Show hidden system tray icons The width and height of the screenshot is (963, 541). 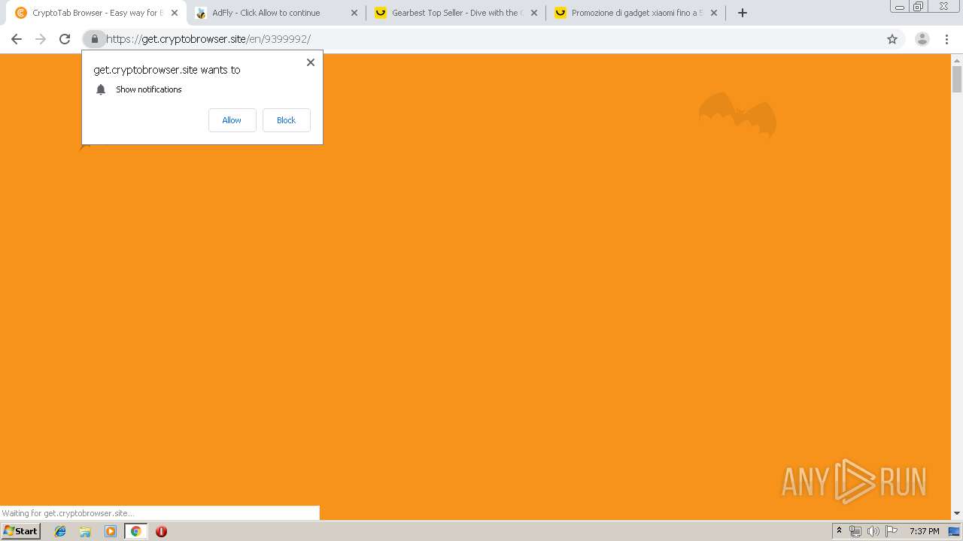[x=839, y=531]
